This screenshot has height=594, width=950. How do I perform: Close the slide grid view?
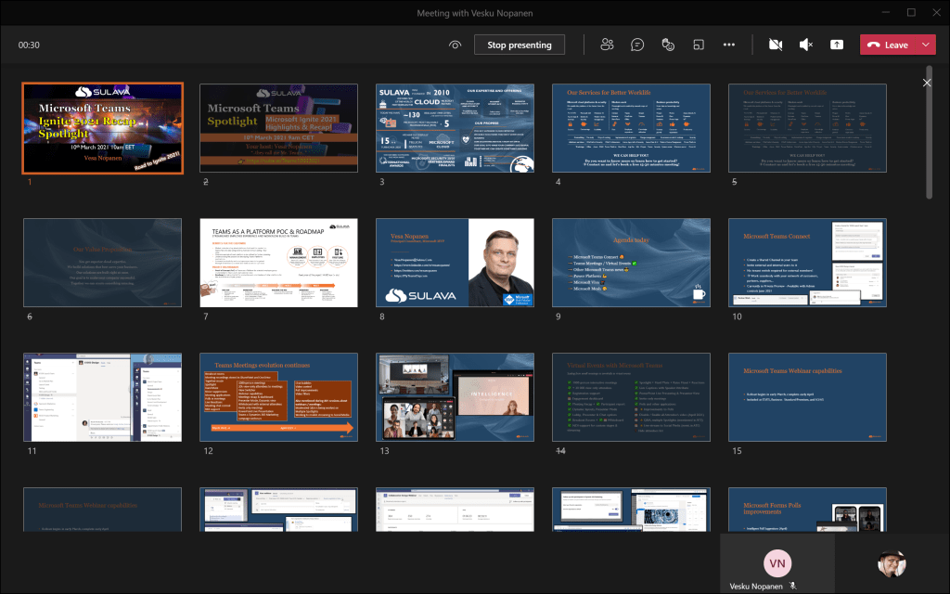tap(927, 84)
